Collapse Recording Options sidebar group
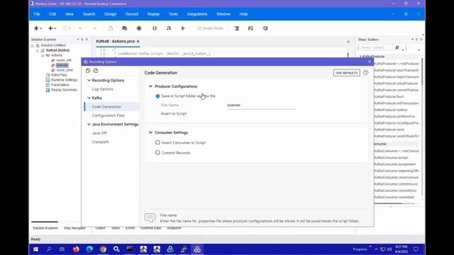 [x=89, y=80]
